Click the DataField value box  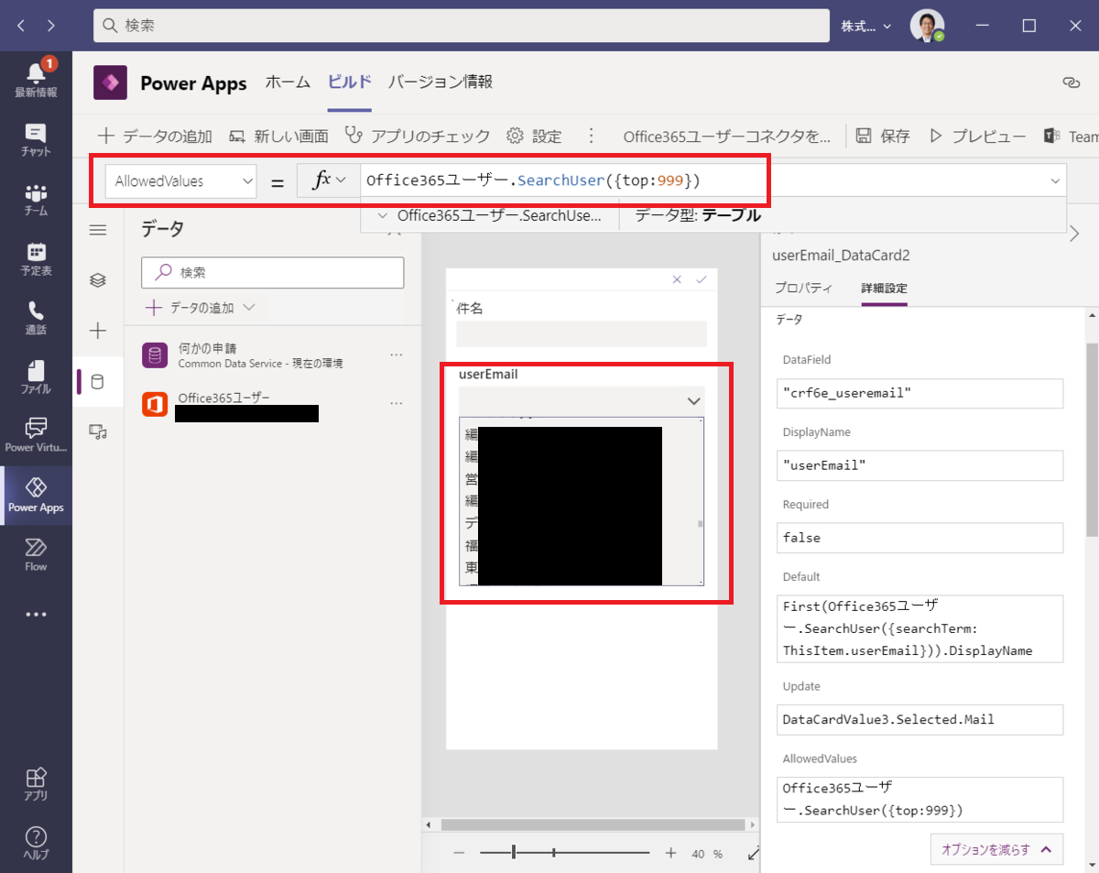pos(919,393)
